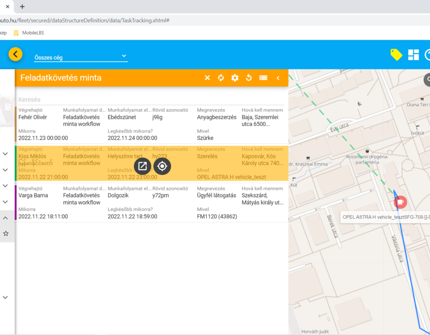
Task: Click the Anyagbeszerzés task name
Action: [x=216, y=117]
